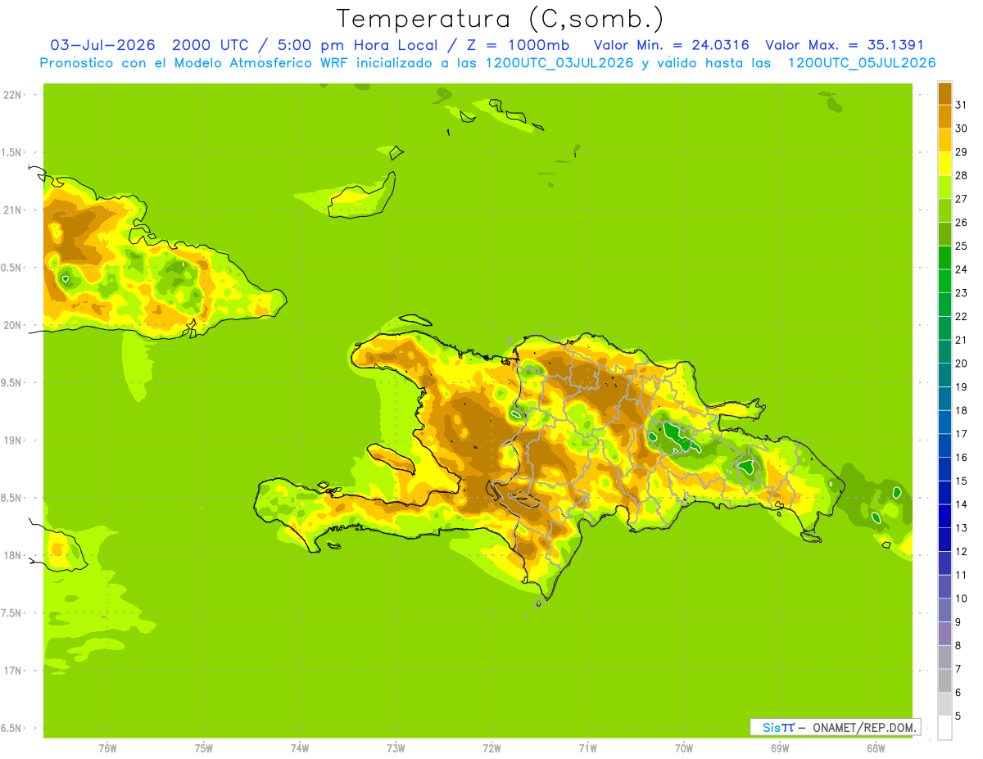Click the '74W' longitude label
The width and height of the screenshot is (983, 759).
(x=300, y=748)
